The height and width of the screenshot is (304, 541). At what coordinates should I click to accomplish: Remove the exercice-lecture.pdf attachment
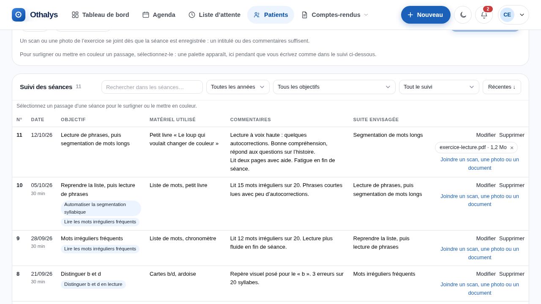512,148
